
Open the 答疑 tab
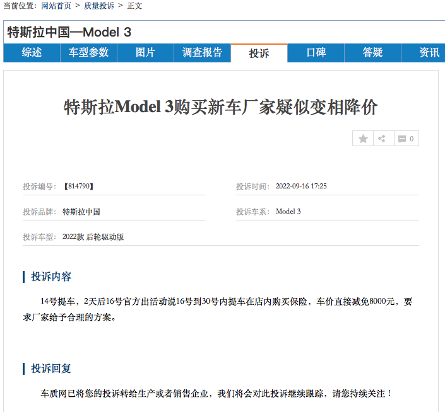[x=372, y=53]
